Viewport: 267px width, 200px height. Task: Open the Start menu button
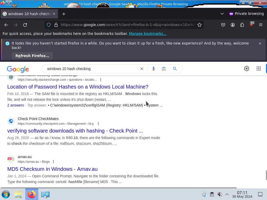tap(6, 194)
